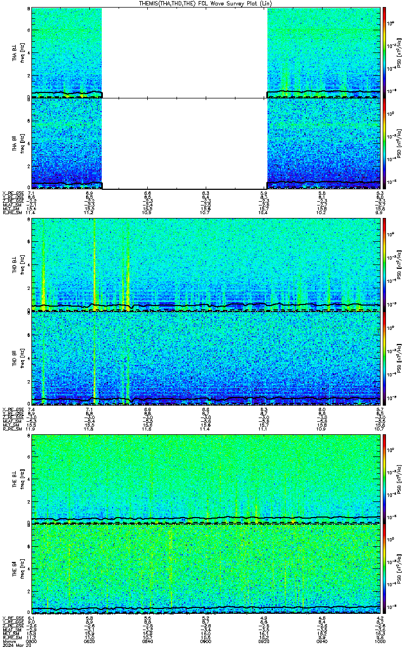Click the 0820 time tick label
Viewport: 406px width, 649px height.
(x=90, y=641)
